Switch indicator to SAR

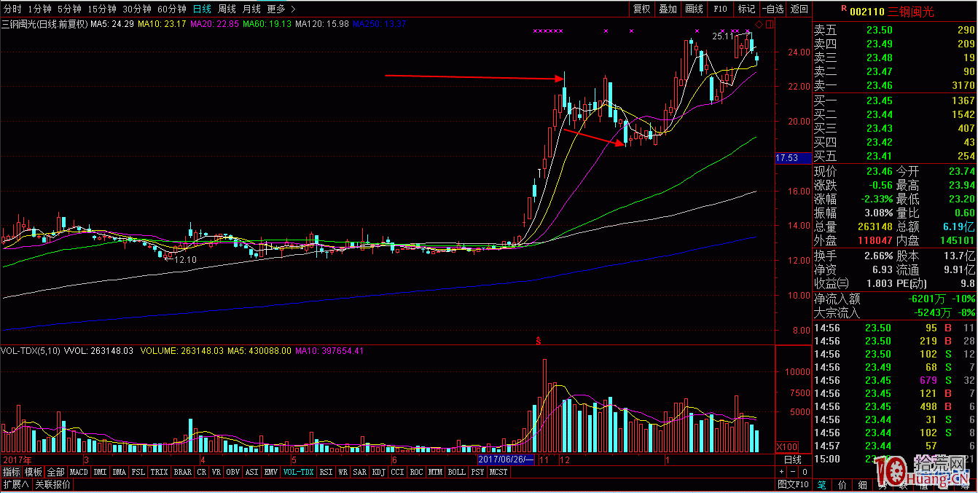(360, 472)
